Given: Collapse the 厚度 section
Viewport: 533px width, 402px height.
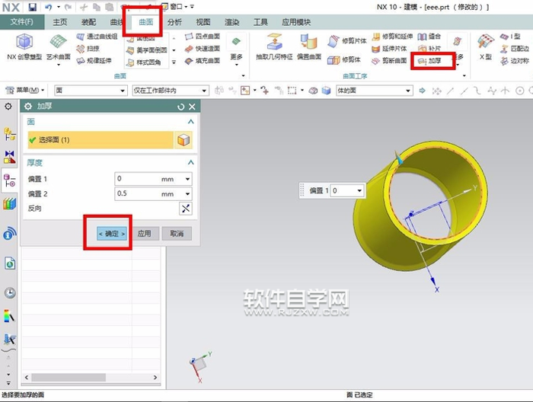Looking at the screenshot, I should point(190,163).
